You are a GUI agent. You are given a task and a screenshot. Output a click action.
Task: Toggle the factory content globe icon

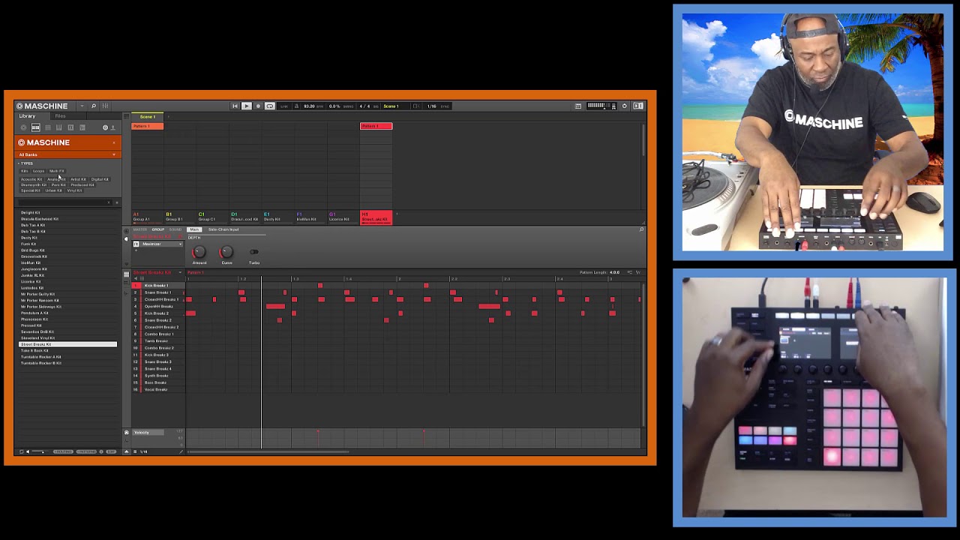105,127
